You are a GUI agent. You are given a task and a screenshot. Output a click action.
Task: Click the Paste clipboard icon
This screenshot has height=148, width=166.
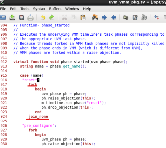[83, 17]
